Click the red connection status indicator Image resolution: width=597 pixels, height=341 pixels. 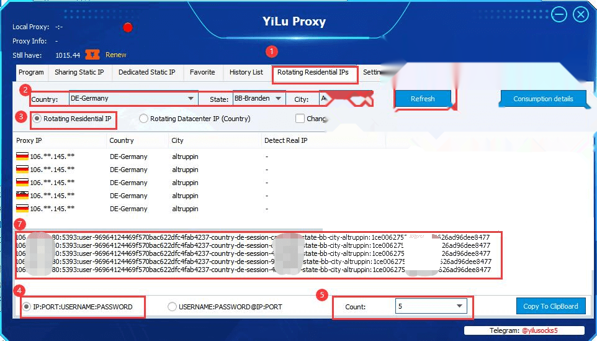click(x=128, y=27)
